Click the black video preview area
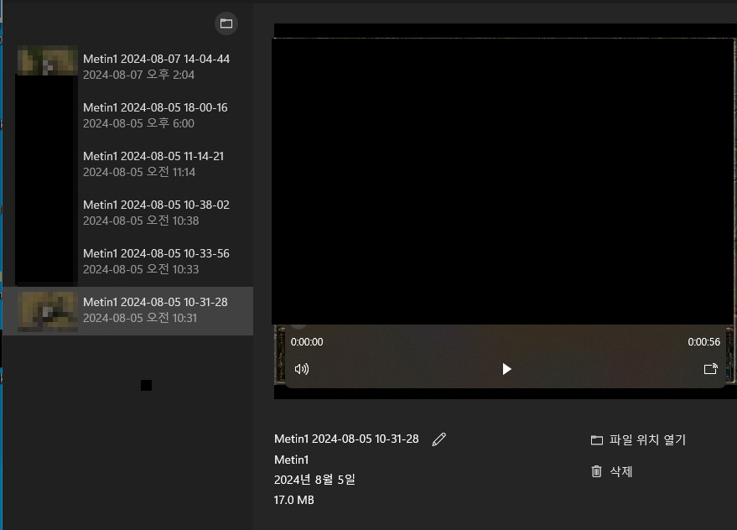 click(x=503, y=181)
